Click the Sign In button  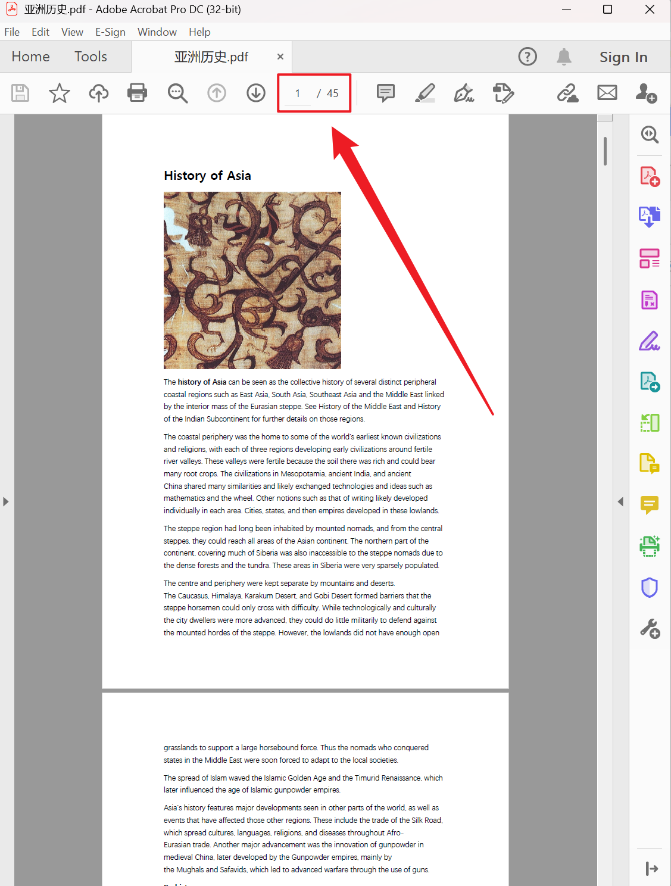[x=623, y=57]
